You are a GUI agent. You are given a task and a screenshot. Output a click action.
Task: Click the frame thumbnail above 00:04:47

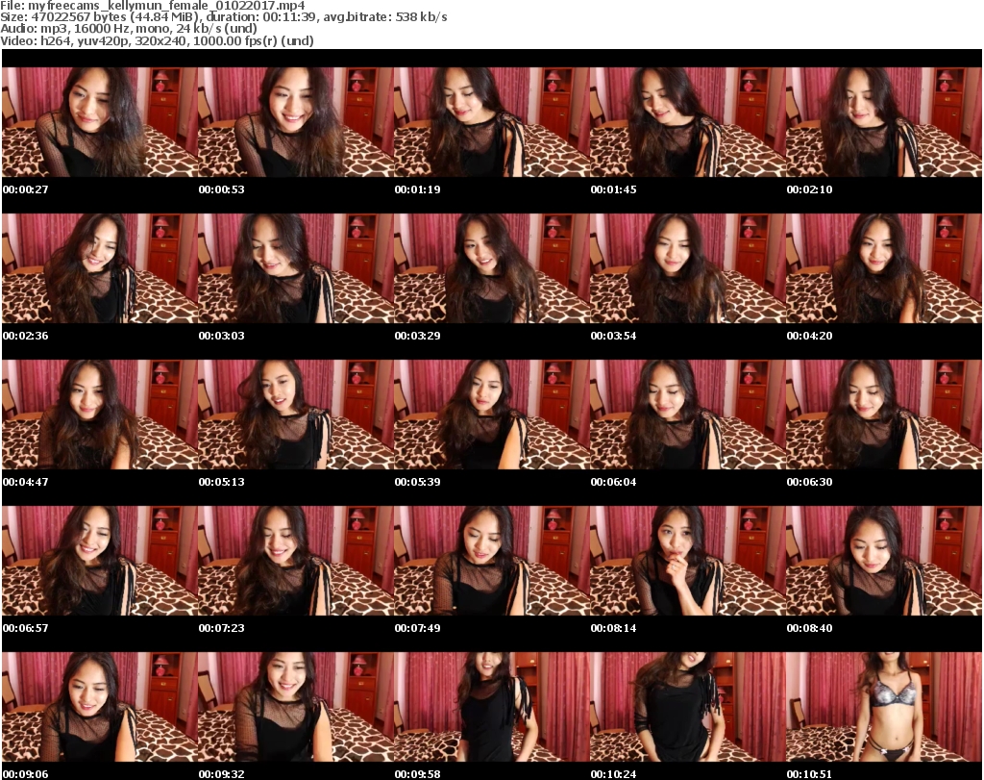100,415
